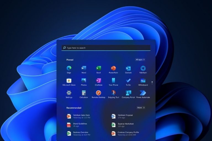The height and width of the screenshot is (141, 212).
Task: Open Power Automate icon
Action: pyautogui.click(x=143, y=93)
